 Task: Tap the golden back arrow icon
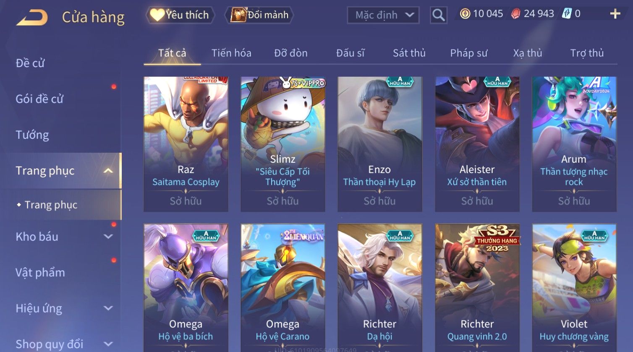click(32, 18)
